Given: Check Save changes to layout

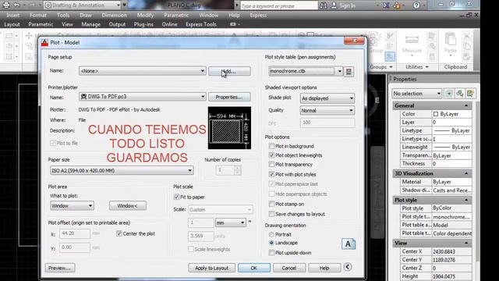Looking at the screenshot, I should pyautogui.click(x=271, y=214).
